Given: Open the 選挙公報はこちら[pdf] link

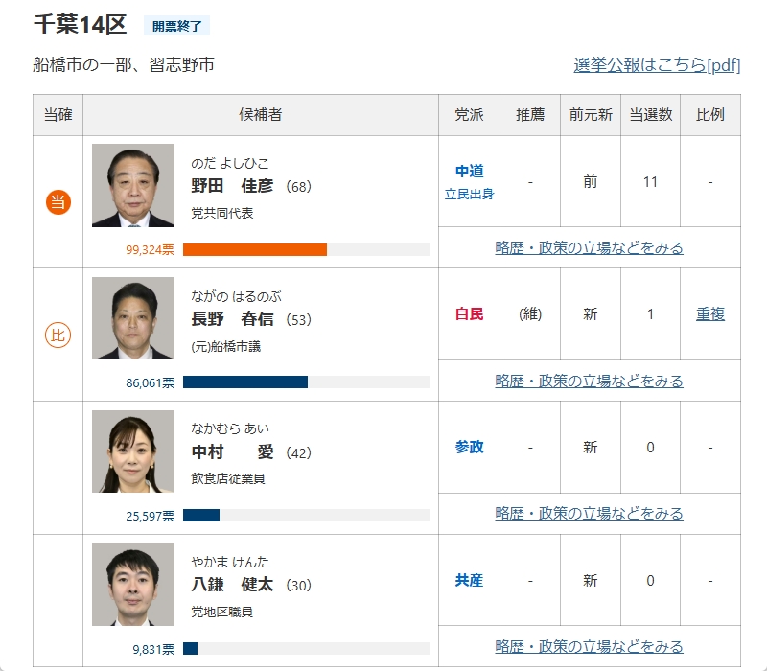Looking at the screenshot, I should click(657, 65).
